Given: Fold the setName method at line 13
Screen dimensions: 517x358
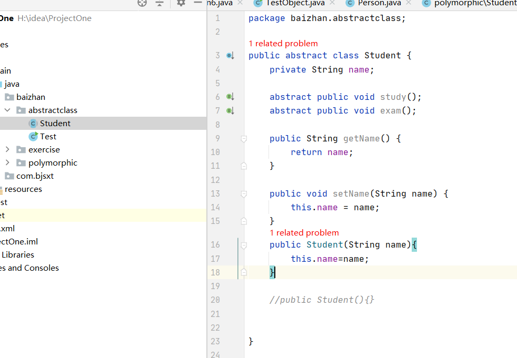Looking at the screenshot, I should coord(244,194).
